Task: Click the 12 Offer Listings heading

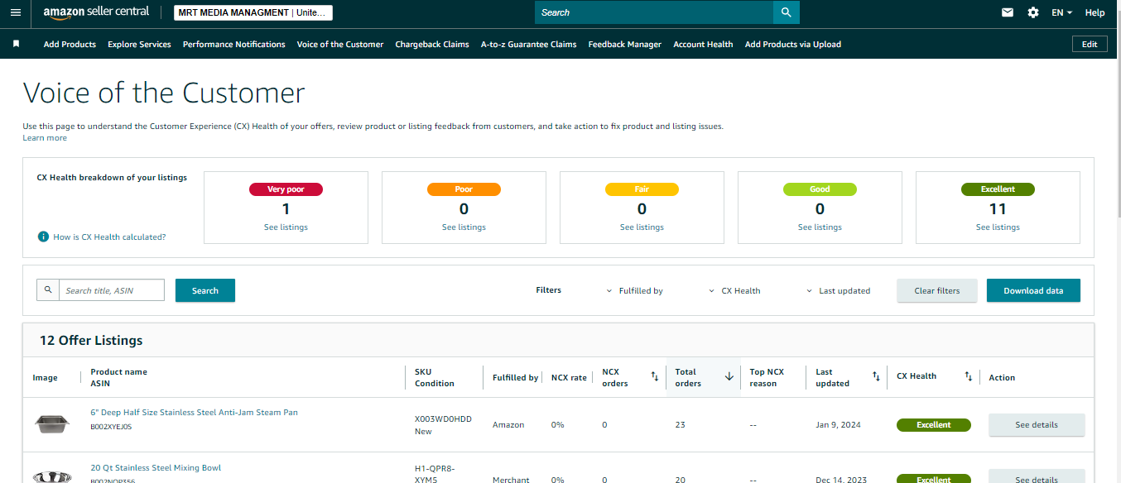Action: point(91,340)
